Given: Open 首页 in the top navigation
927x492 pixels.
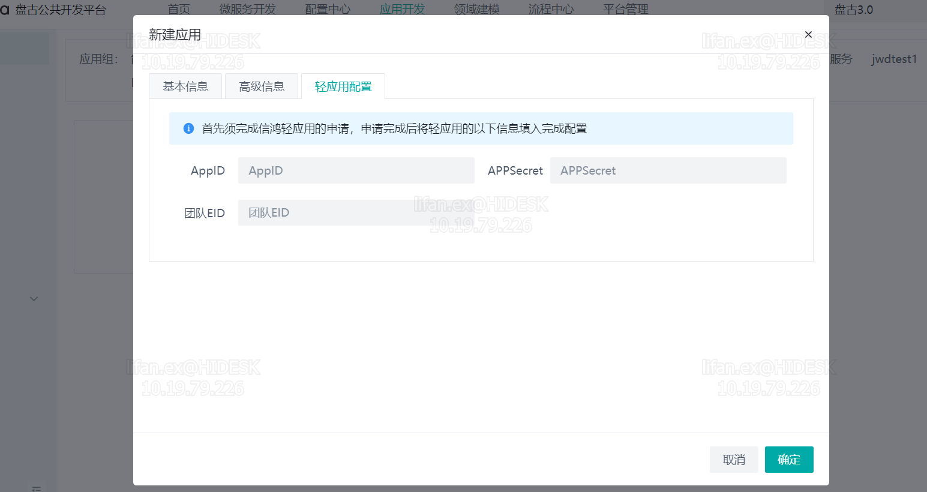Looking at the screenshot, I should [179, 9].
